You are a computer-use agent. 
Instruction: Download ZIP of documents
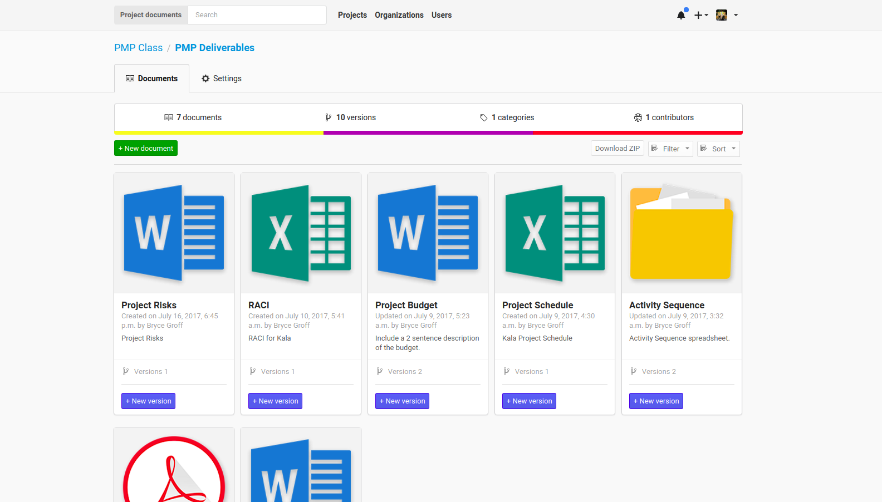tap(618, 148)
